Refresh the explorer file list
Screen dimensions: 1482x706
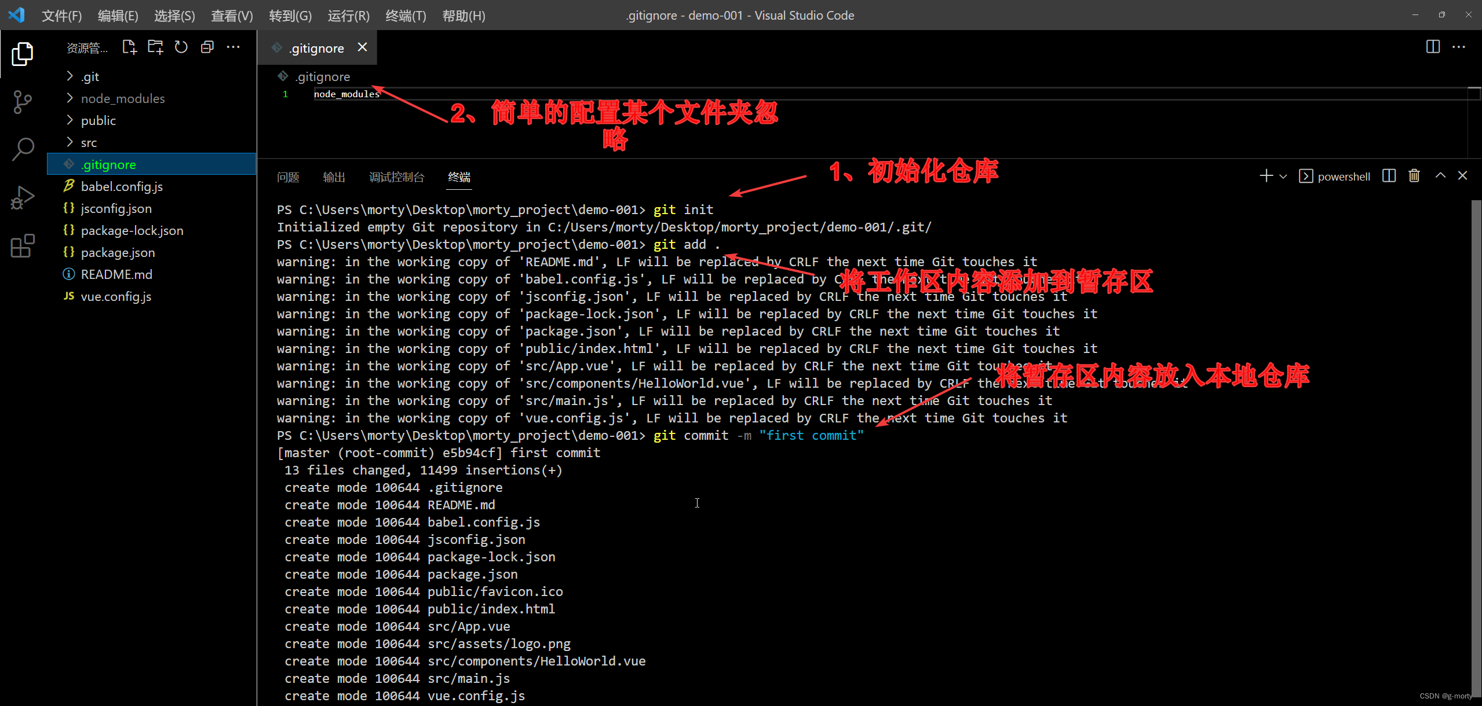point(181,47)
